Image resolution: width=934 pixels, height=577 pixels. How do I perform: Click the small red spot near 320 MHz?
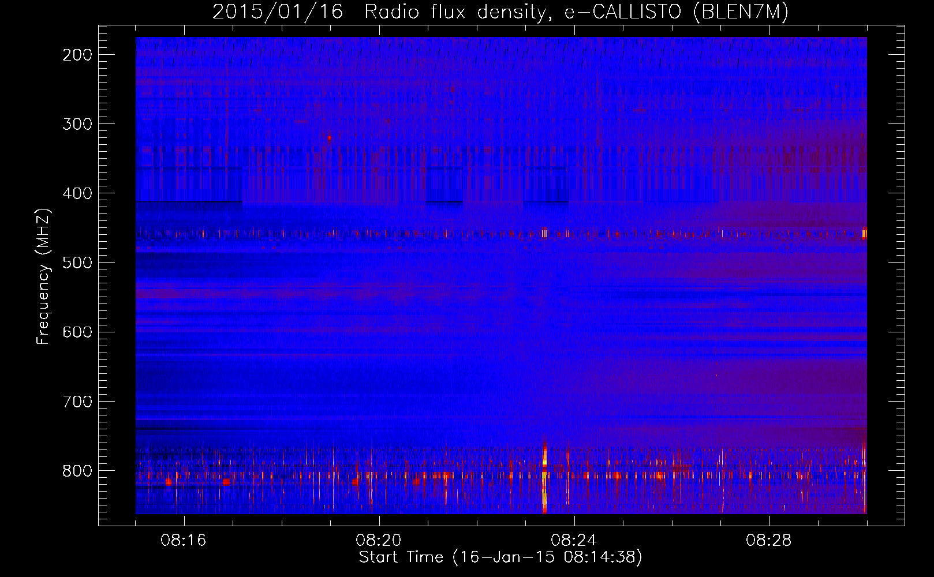click(329, 138)
